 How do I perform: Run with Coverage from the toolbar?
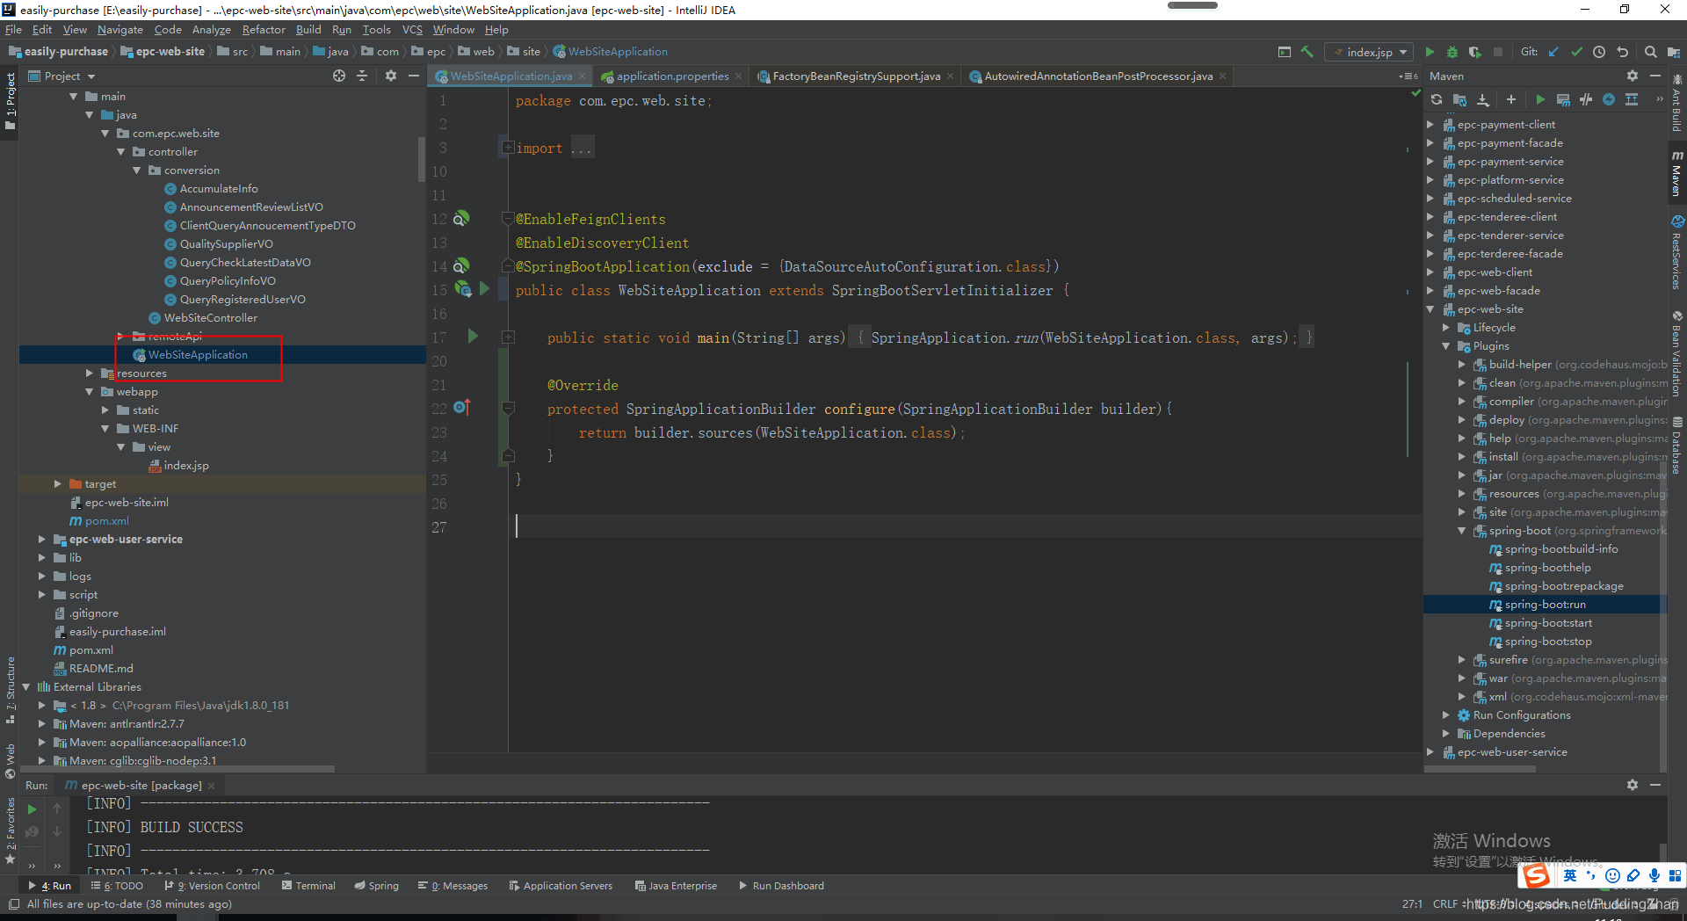[x=1475, y=52]
